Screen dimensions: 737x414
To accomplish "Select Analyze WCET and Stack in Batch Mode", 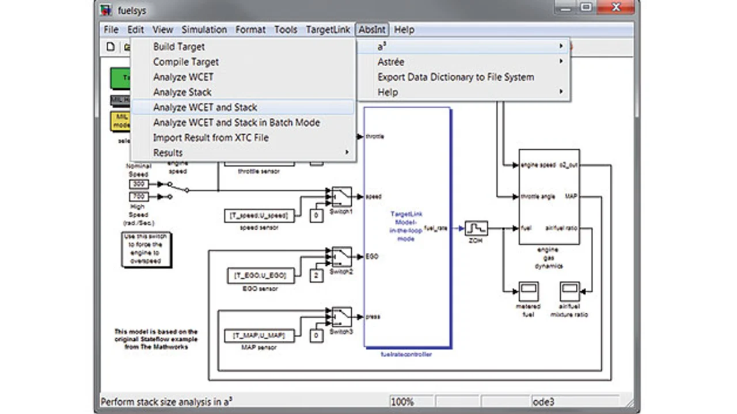I will point(242,122).
